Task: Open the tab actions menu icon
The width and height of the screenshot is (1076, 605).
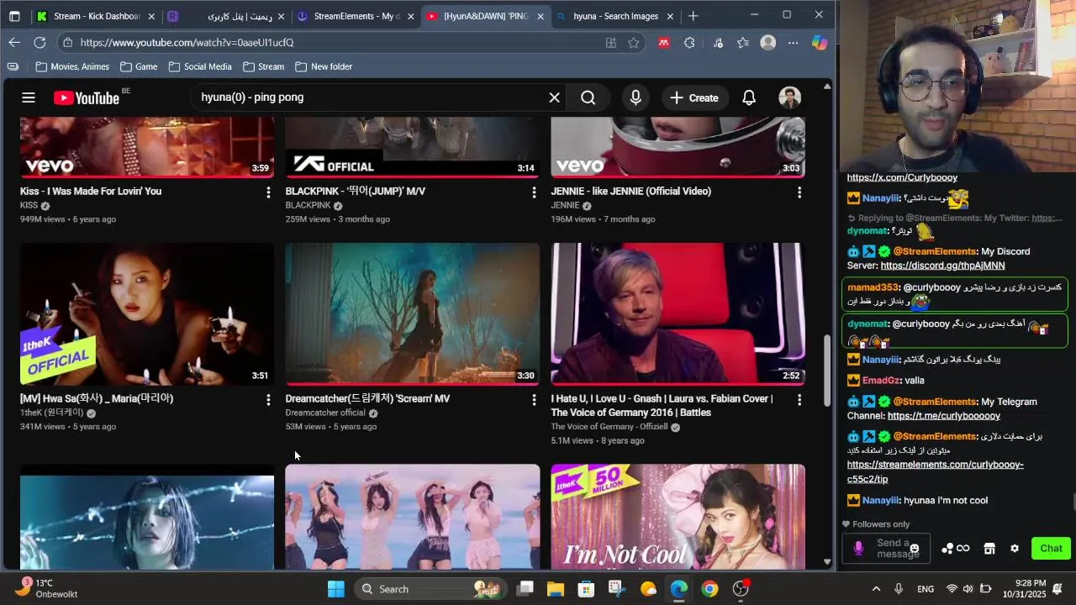Action: [x=14, y=16]
